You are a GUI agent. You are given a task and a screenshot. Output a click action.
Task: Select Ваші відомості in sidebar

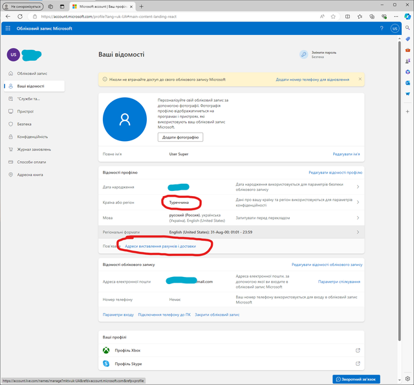[34, 86]
